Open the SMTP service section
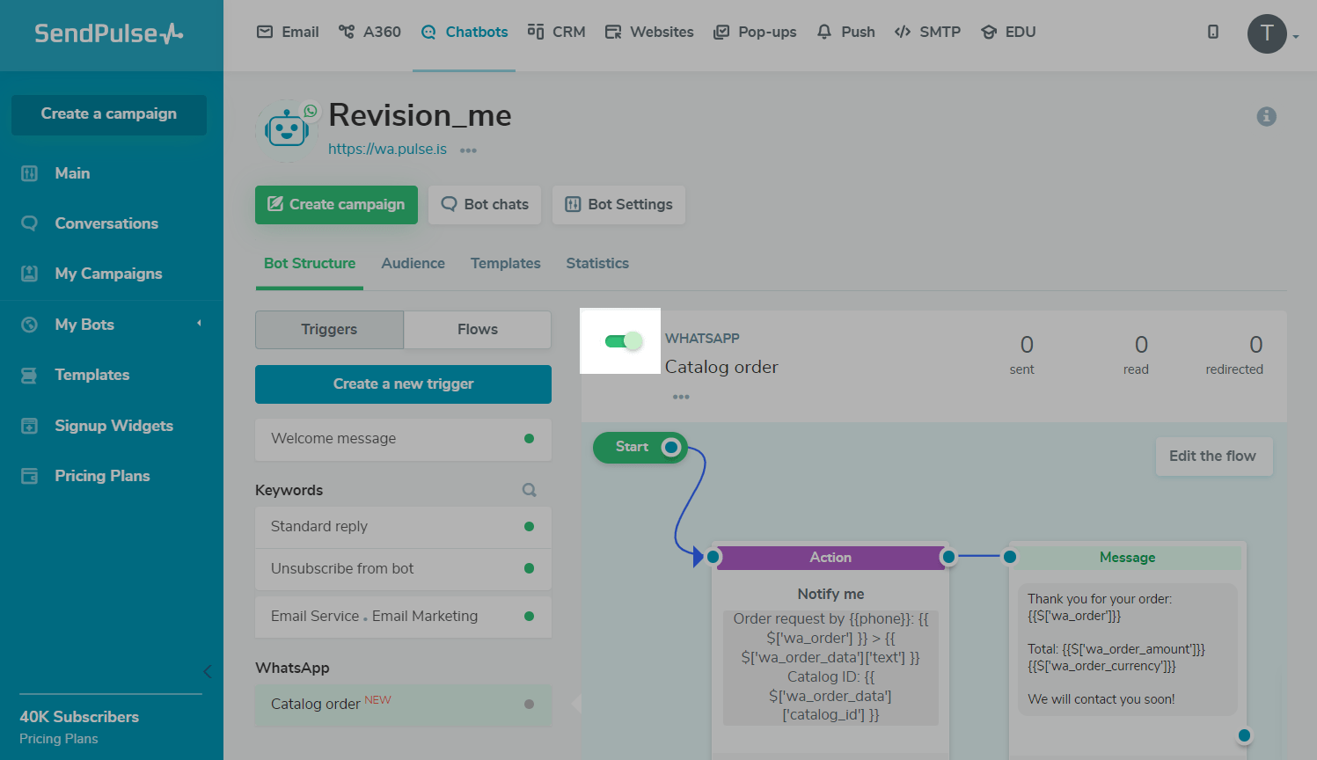 (927, 32)
